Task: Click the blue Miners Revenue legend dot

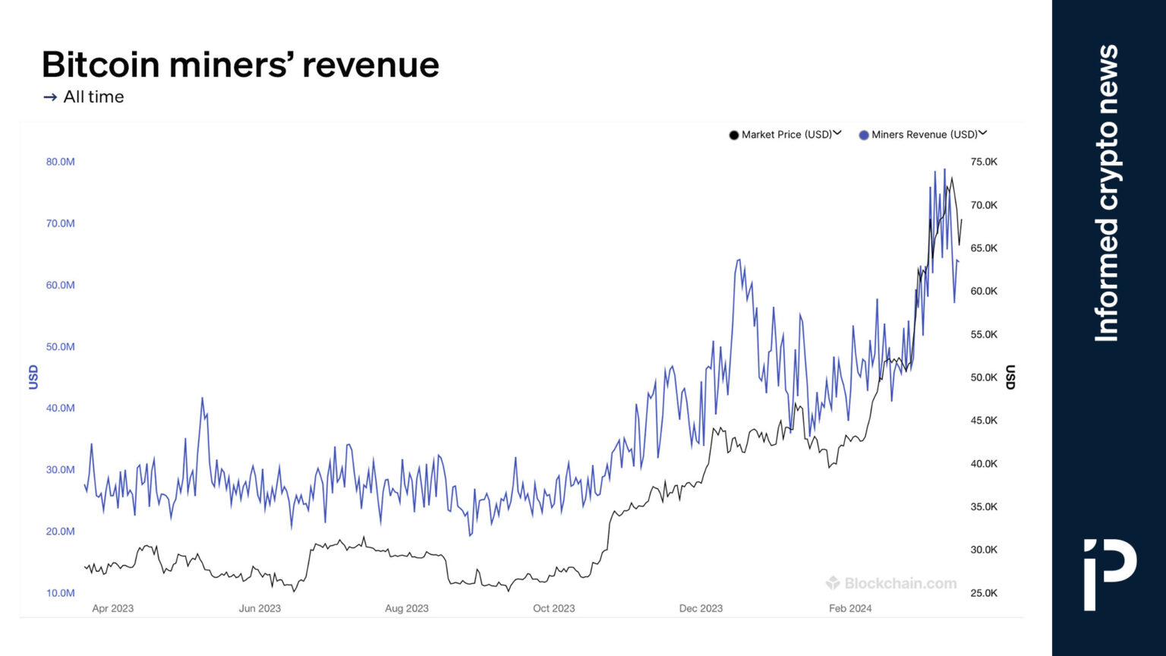Action: [863, 135]
